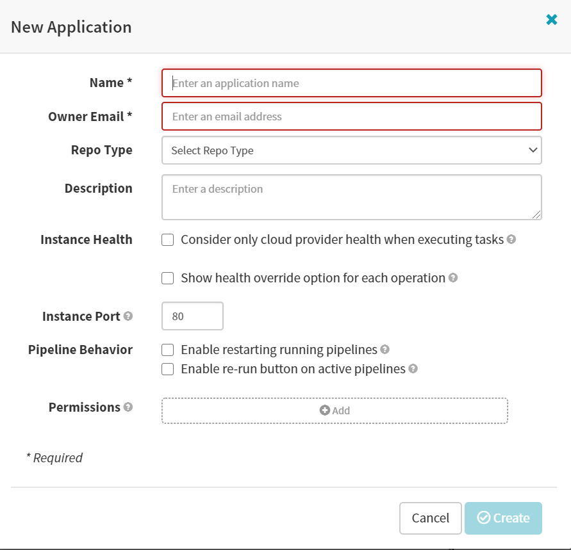The image size is (571, 550).
Task: Submit the form with Create
Action: click(504, 518)
